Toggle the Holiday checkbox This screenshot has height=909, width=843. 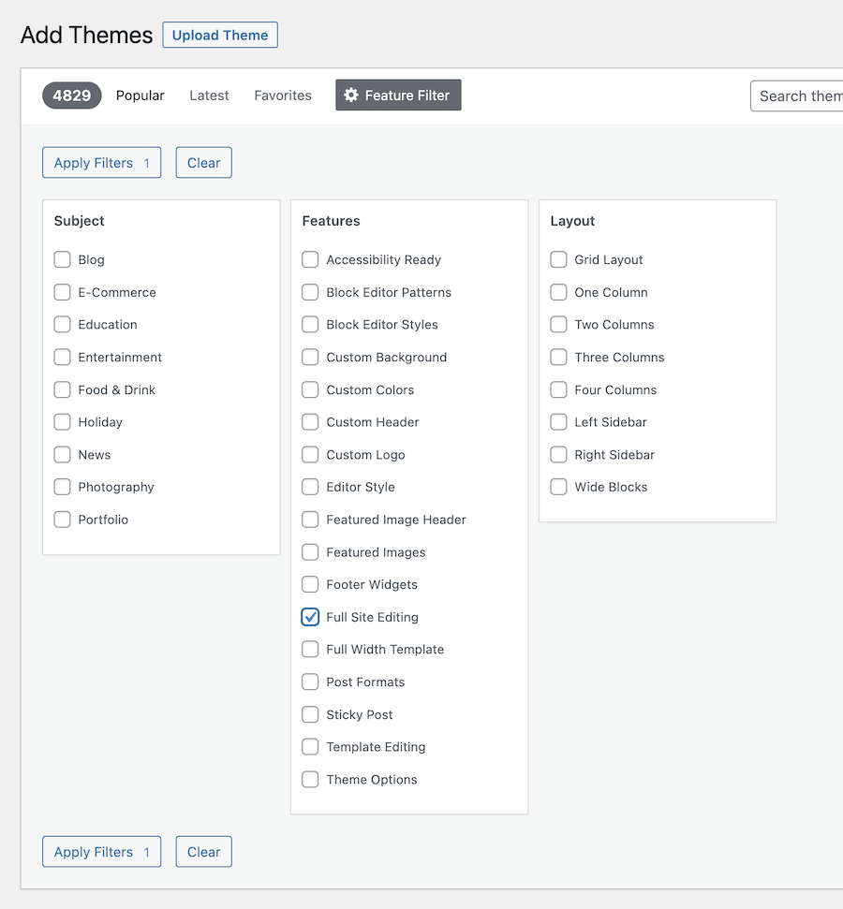click(62, 421)
